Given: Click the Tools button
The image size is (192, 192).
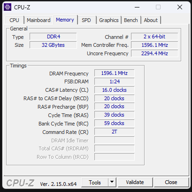Looking at the screenshot, I should [x=95, y=182].
